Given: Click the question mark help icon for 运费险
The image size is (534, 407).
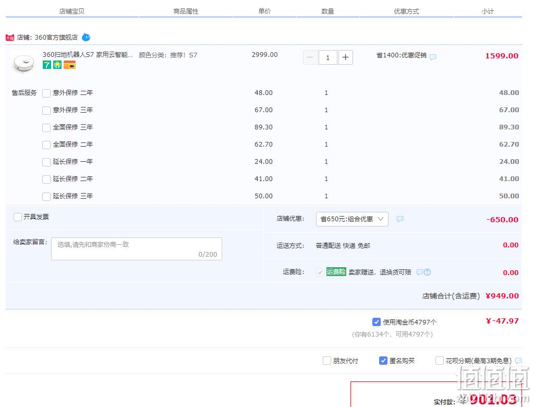Looking at the screenshot, I should pyautogui.click(x=428, y=272).
